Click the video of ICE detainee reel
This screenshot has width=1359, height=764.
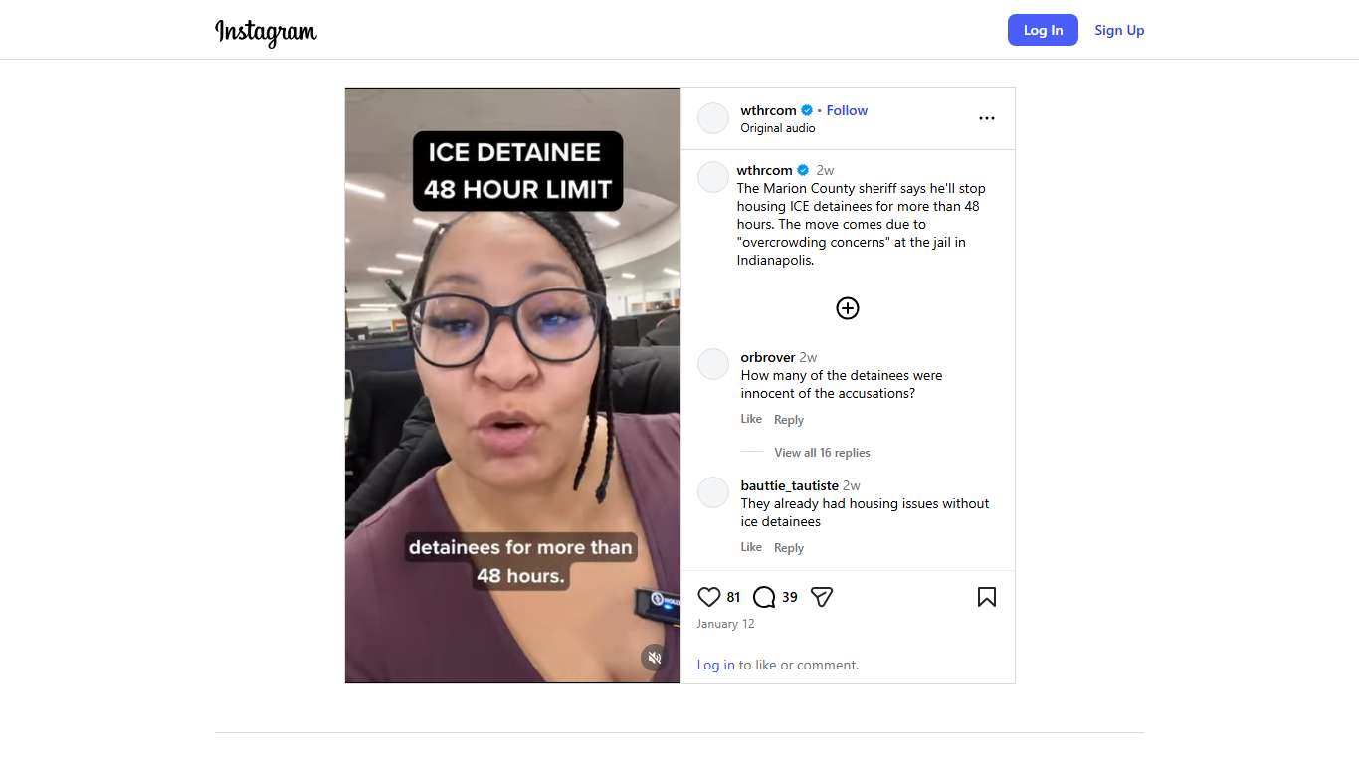click(513, 385)
